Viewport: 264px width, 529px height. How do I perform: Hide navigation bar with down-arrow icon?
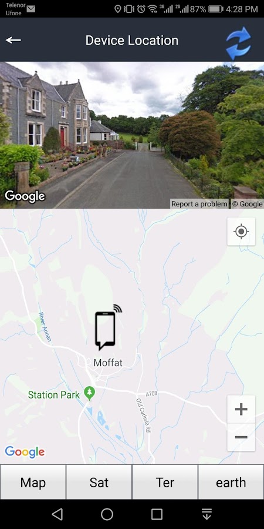[x=207, y=514]
